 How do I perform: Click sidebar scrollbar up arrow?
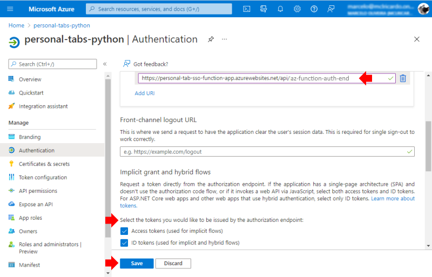point(107,76)
